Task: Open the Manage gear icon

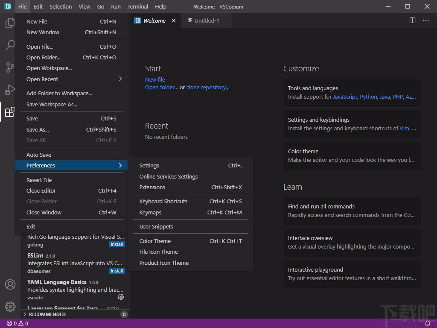Action: 9,306
